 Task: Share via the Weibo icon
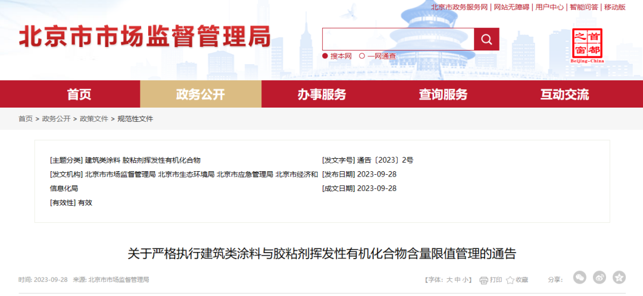tap(600, 278)
